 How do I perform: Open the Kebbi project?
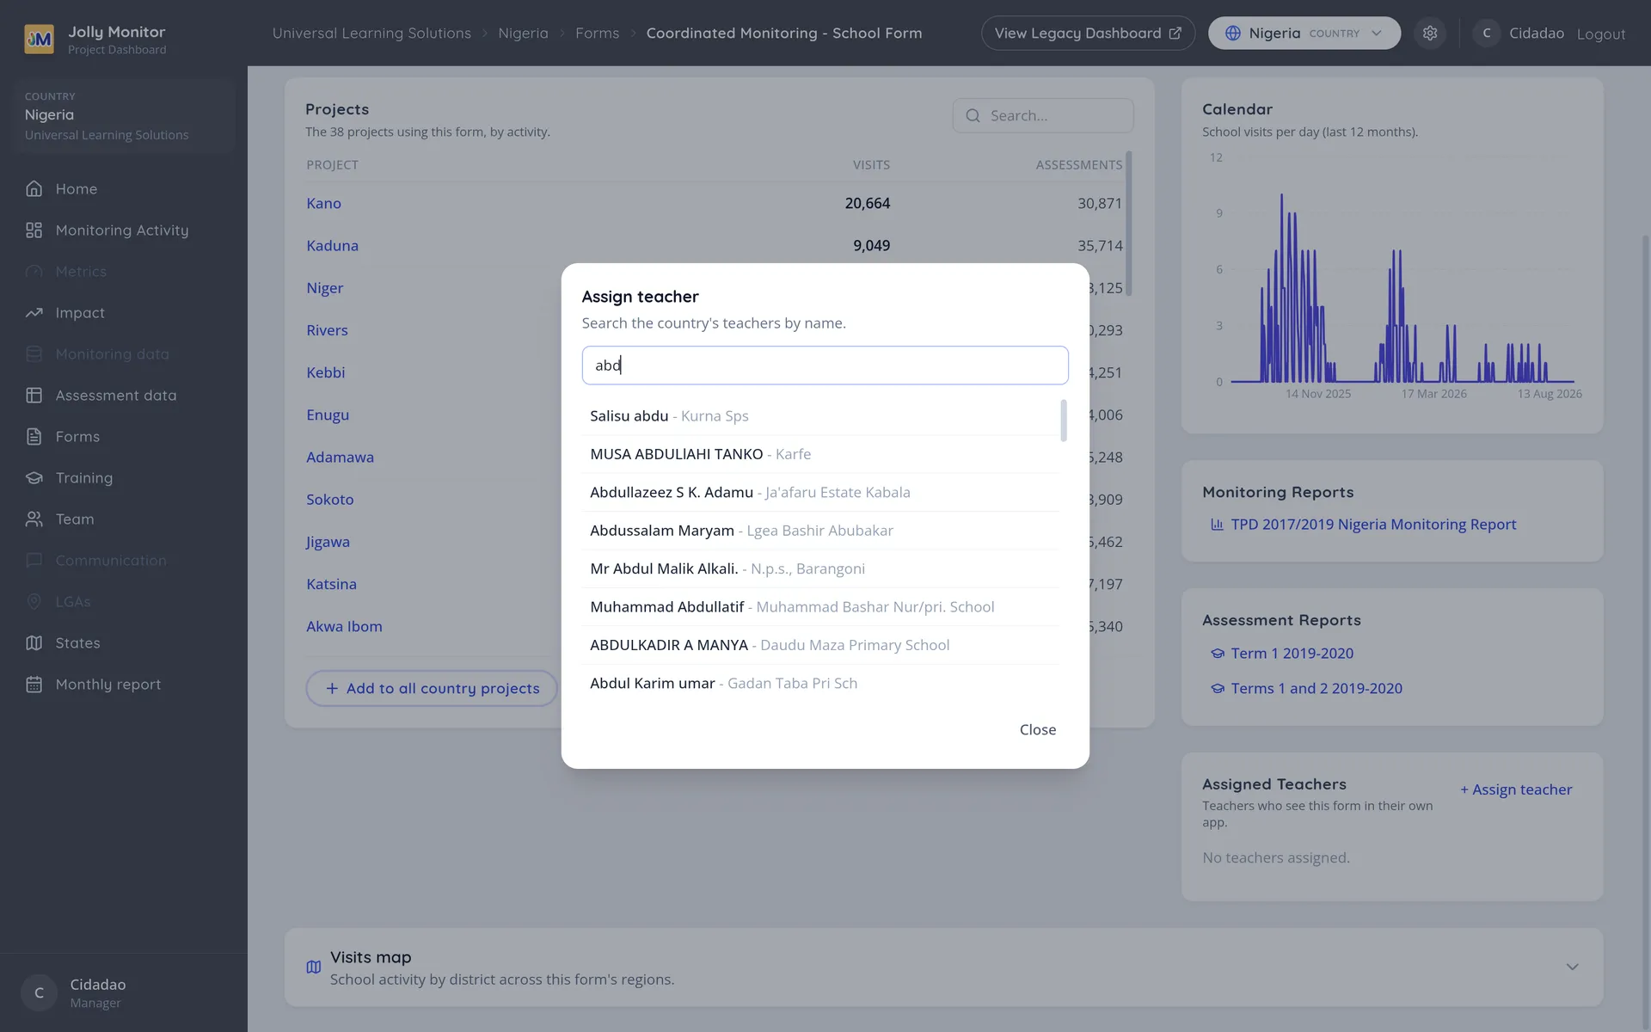pos(325,372)
